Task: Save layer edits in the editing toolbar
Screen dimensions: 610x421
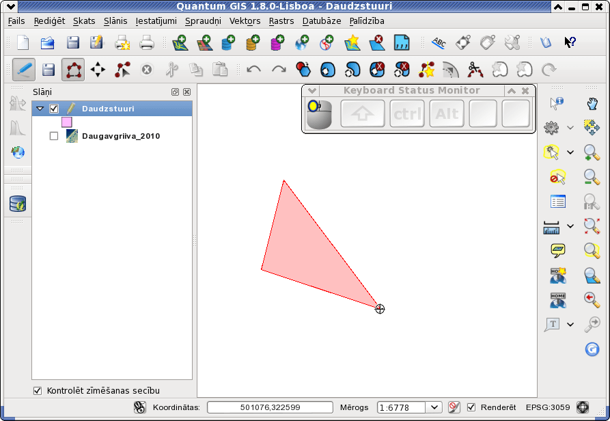Action: [48, 70]
